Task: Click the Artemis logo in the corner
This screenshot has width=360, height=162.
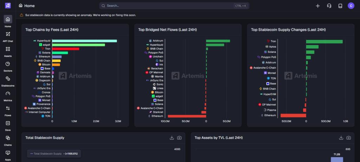Action: coord(8,6)
